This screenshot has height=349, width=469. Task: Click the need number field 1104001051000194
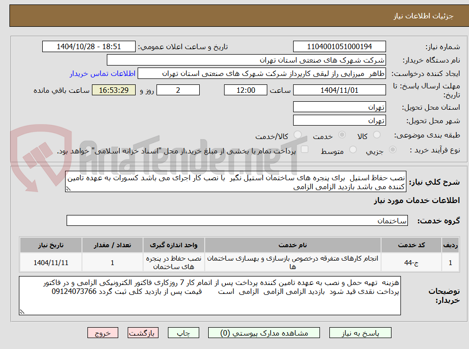point(339,46)
